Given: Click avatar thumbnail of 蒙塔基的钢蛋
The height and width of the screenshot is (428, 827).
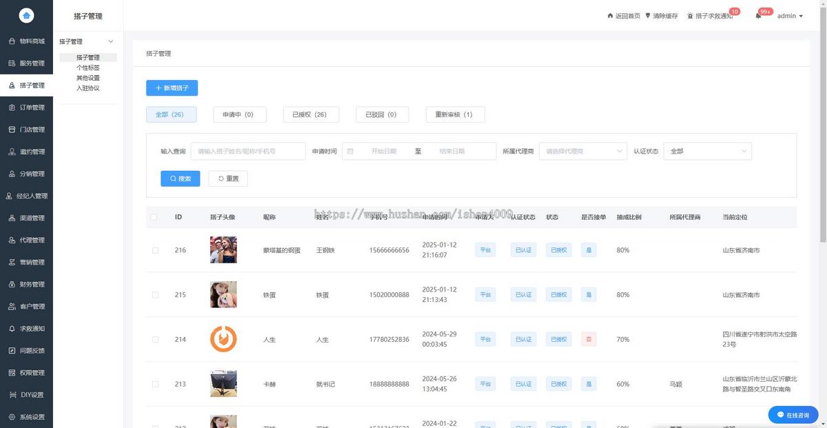Looking at the screenshot, I should click(223, 250).
